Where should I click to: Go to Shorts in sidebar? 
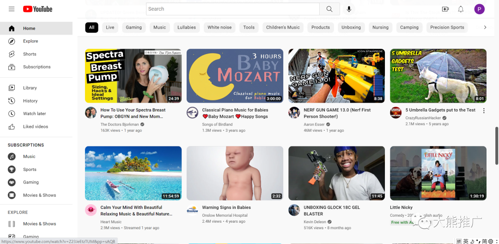[30, 54]
